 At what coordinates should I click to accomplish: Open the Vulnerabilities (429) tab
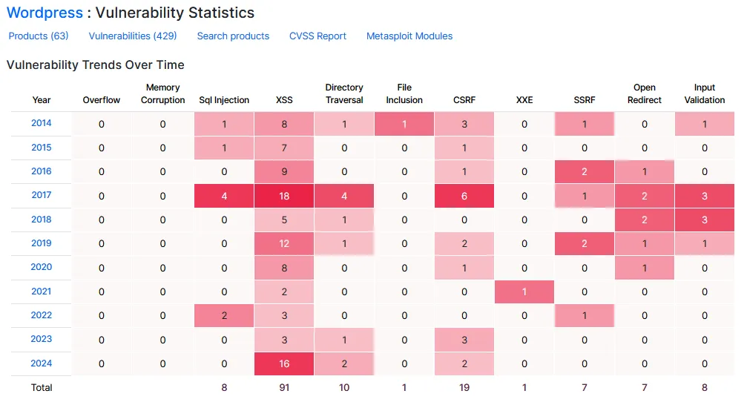coord(133,36)
